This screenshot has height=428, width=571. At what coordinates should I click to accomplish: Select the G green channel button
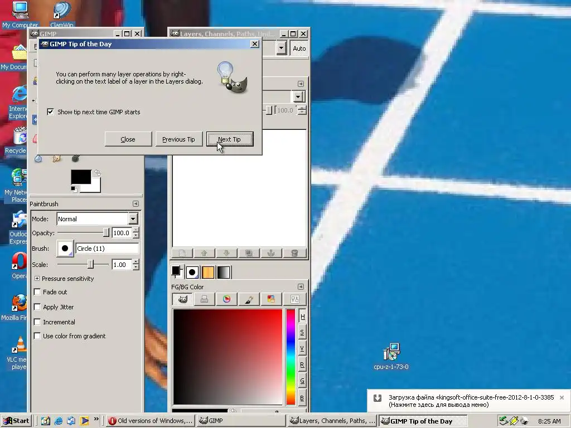click(302, 381)
